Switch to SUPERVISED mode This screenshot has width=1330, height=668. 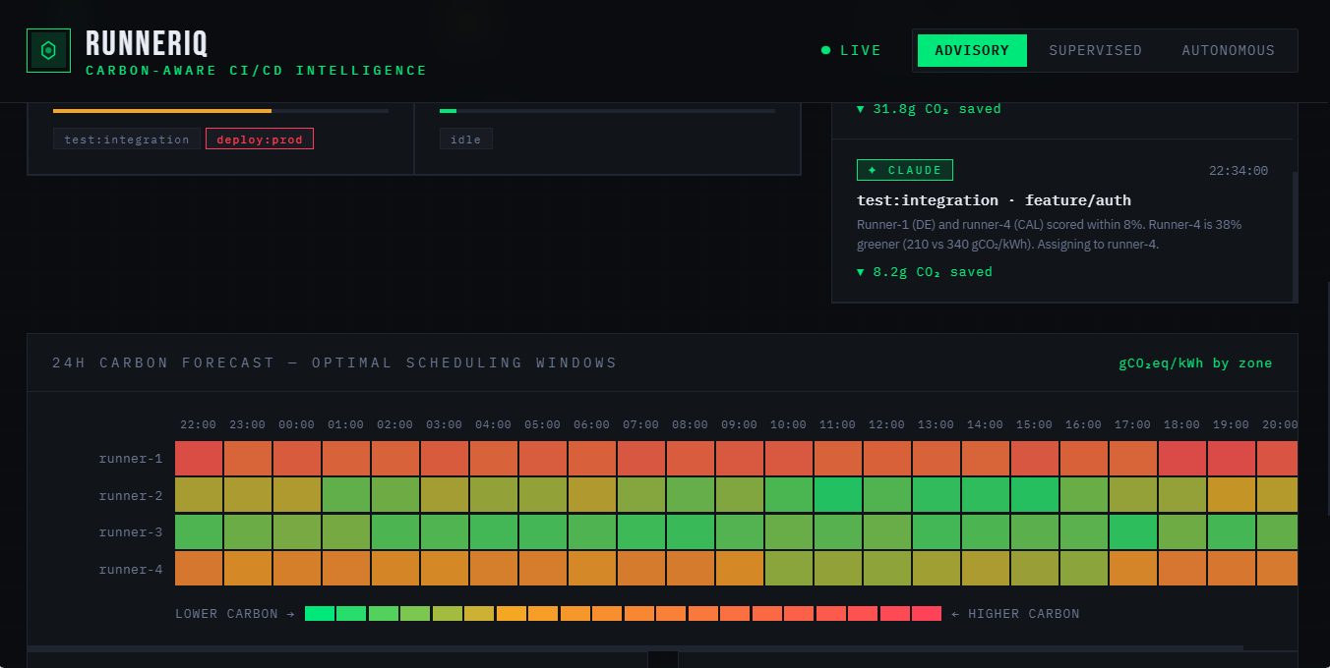(1095, 51)
